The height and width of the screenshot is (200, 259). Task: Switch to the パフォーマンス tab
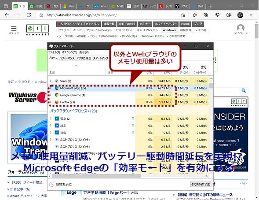pos(67,58)
